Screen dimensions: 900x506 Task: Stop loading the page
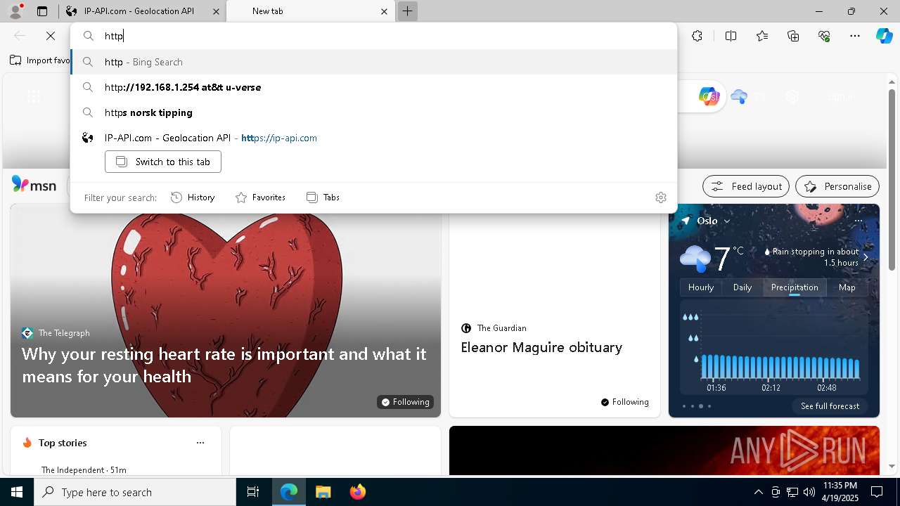point(51,36)
